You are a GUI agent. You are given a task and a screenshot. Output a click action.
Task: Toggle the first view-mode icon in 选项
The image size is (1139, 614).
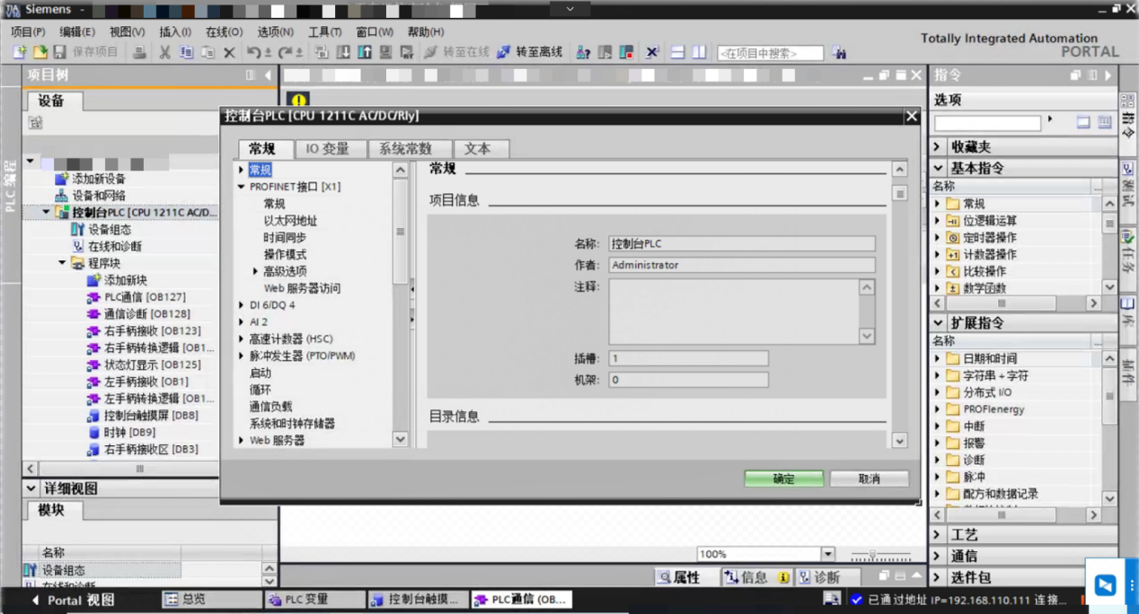point(1083,122)
